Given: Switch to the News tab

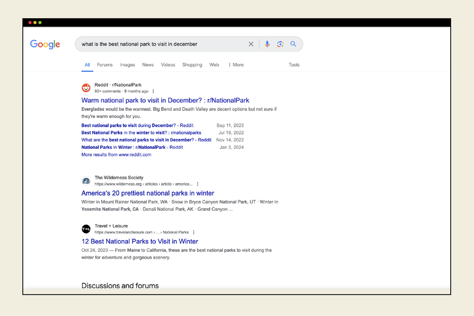Looking at the screenshot, I should (x=148, y=65).
